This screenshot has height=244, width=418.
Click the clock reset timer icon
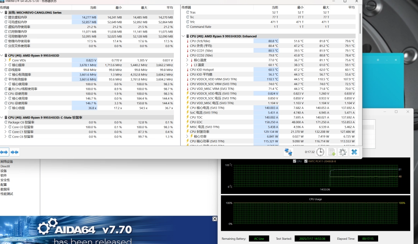click(x=320, y=152)
